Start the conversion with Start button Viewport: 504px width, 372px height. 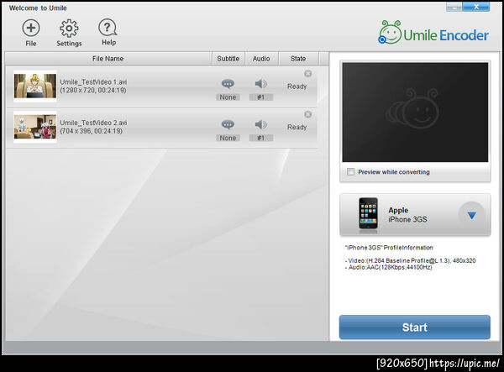(x=415, y=327)
